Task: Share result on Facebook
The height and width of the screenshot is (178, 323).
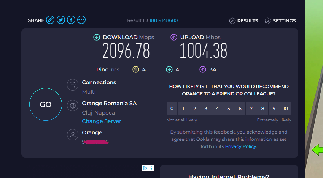Action: pos(71,20)
